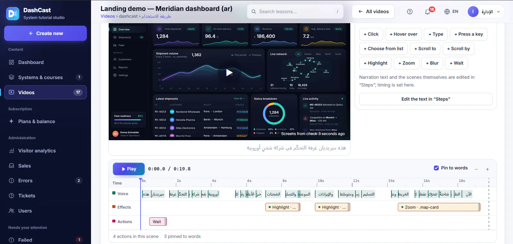Screen dimensions: 513x244
Task: Click the Tickets help-circle icon
Action: [x=12, y=196]
